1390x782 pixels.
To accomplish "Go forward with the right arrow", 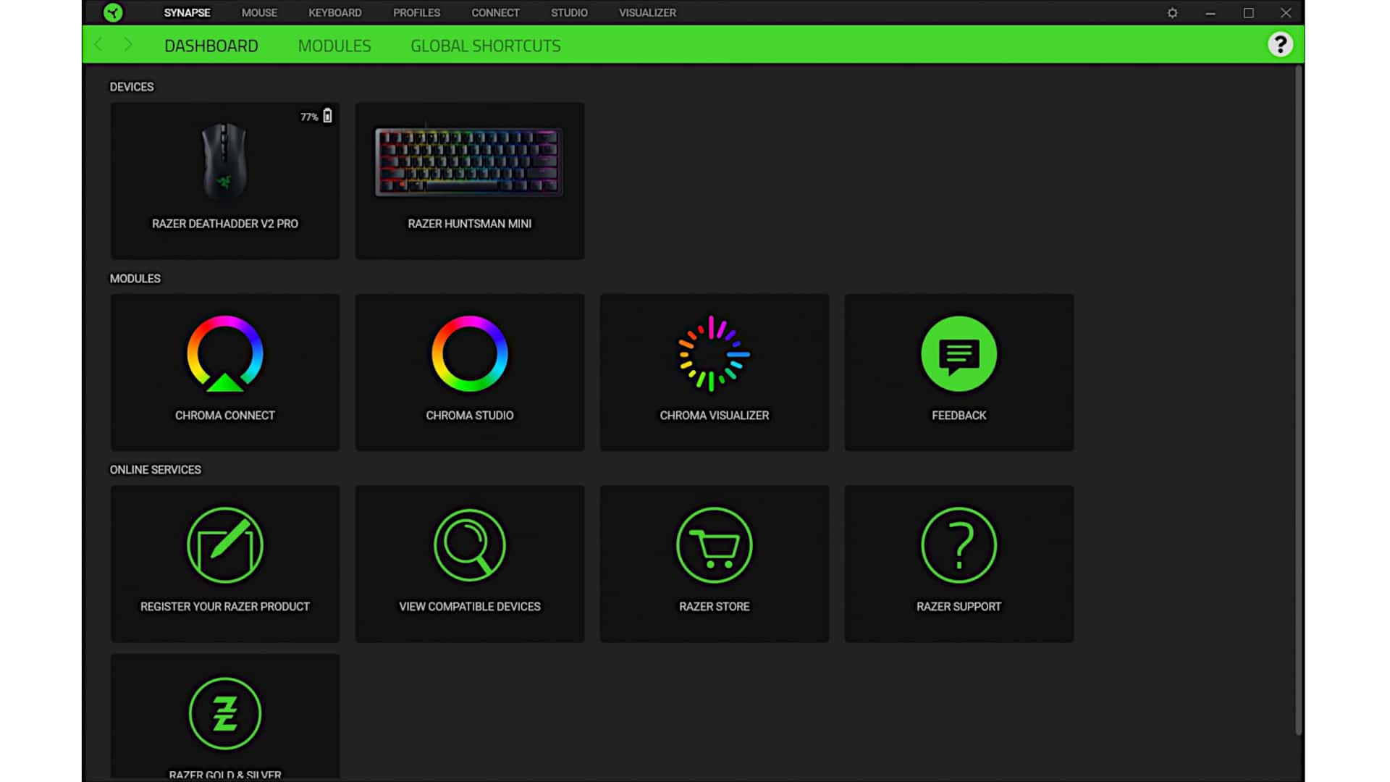I will click(x=128, y=45).
